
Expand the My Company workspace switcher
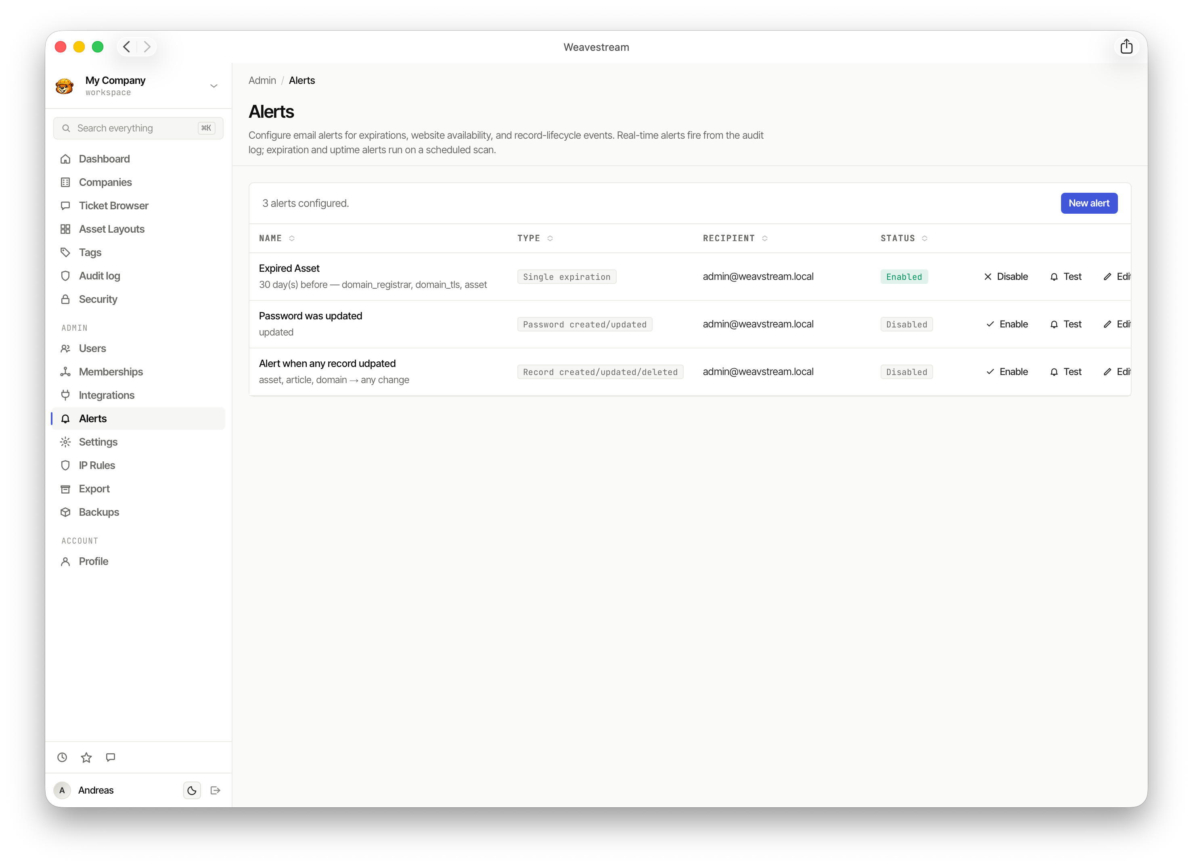point(213,85)
